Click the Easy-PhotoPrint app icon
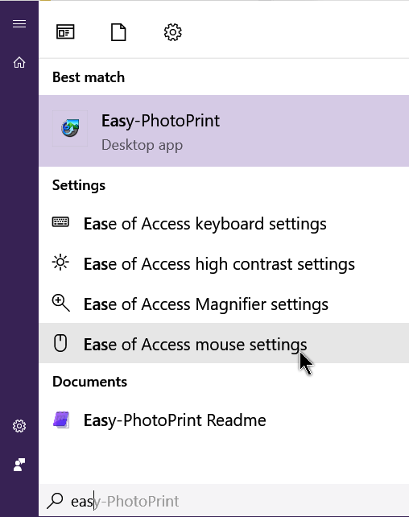 pos(70,128)
